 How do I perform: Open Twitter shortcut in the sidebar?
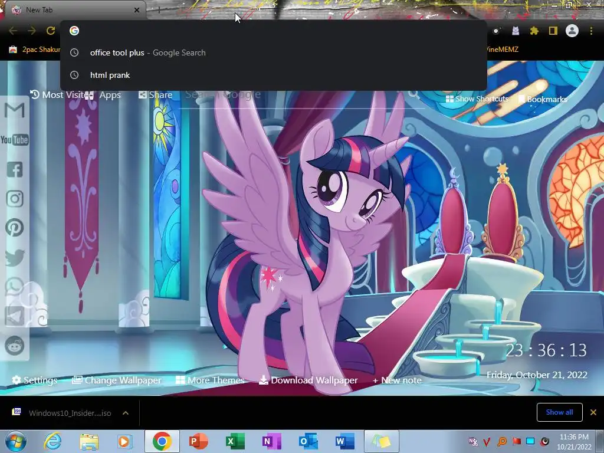(15, 257)
